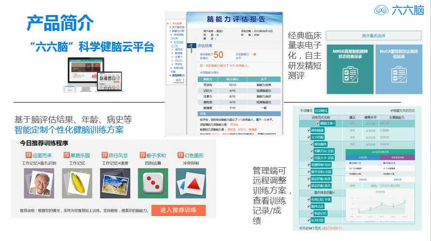The width and height of the screenshot is (431, 241).
Task: Open the 敏捷度 sub-item in report navigation
Action: click(x=179, y=53)
